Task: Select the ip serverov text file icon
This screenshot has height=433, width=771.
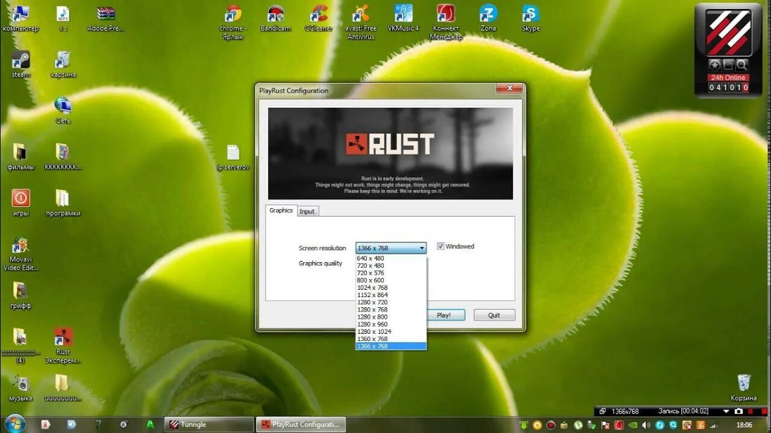Action: point(233,157)
